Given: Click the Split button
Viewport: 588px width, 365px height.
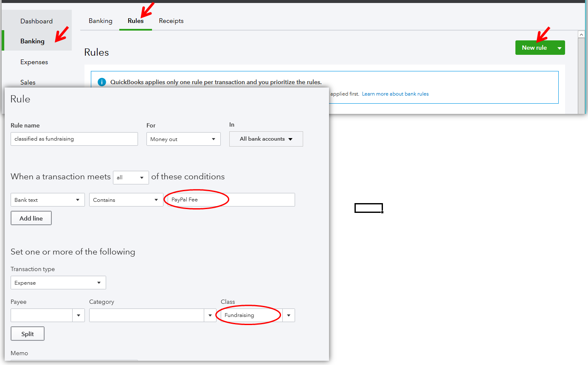Looking at the screenshot, I should click(x=28, y=334).
